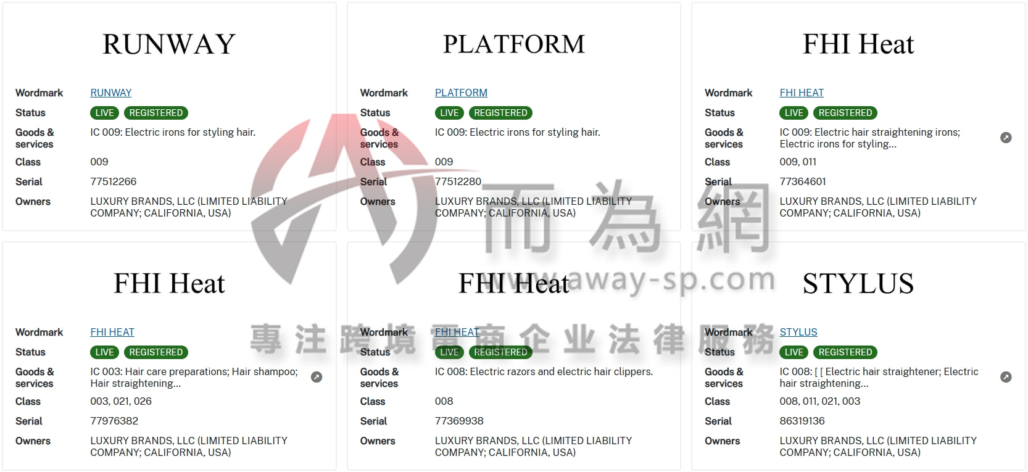The image size is (1028, 472).
Task: Click class value 009, 011
Action: point(798,162)
